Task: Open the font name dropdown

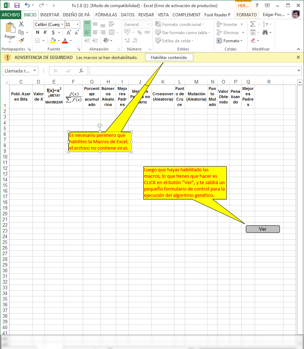Action: click(x=62, y=25)
